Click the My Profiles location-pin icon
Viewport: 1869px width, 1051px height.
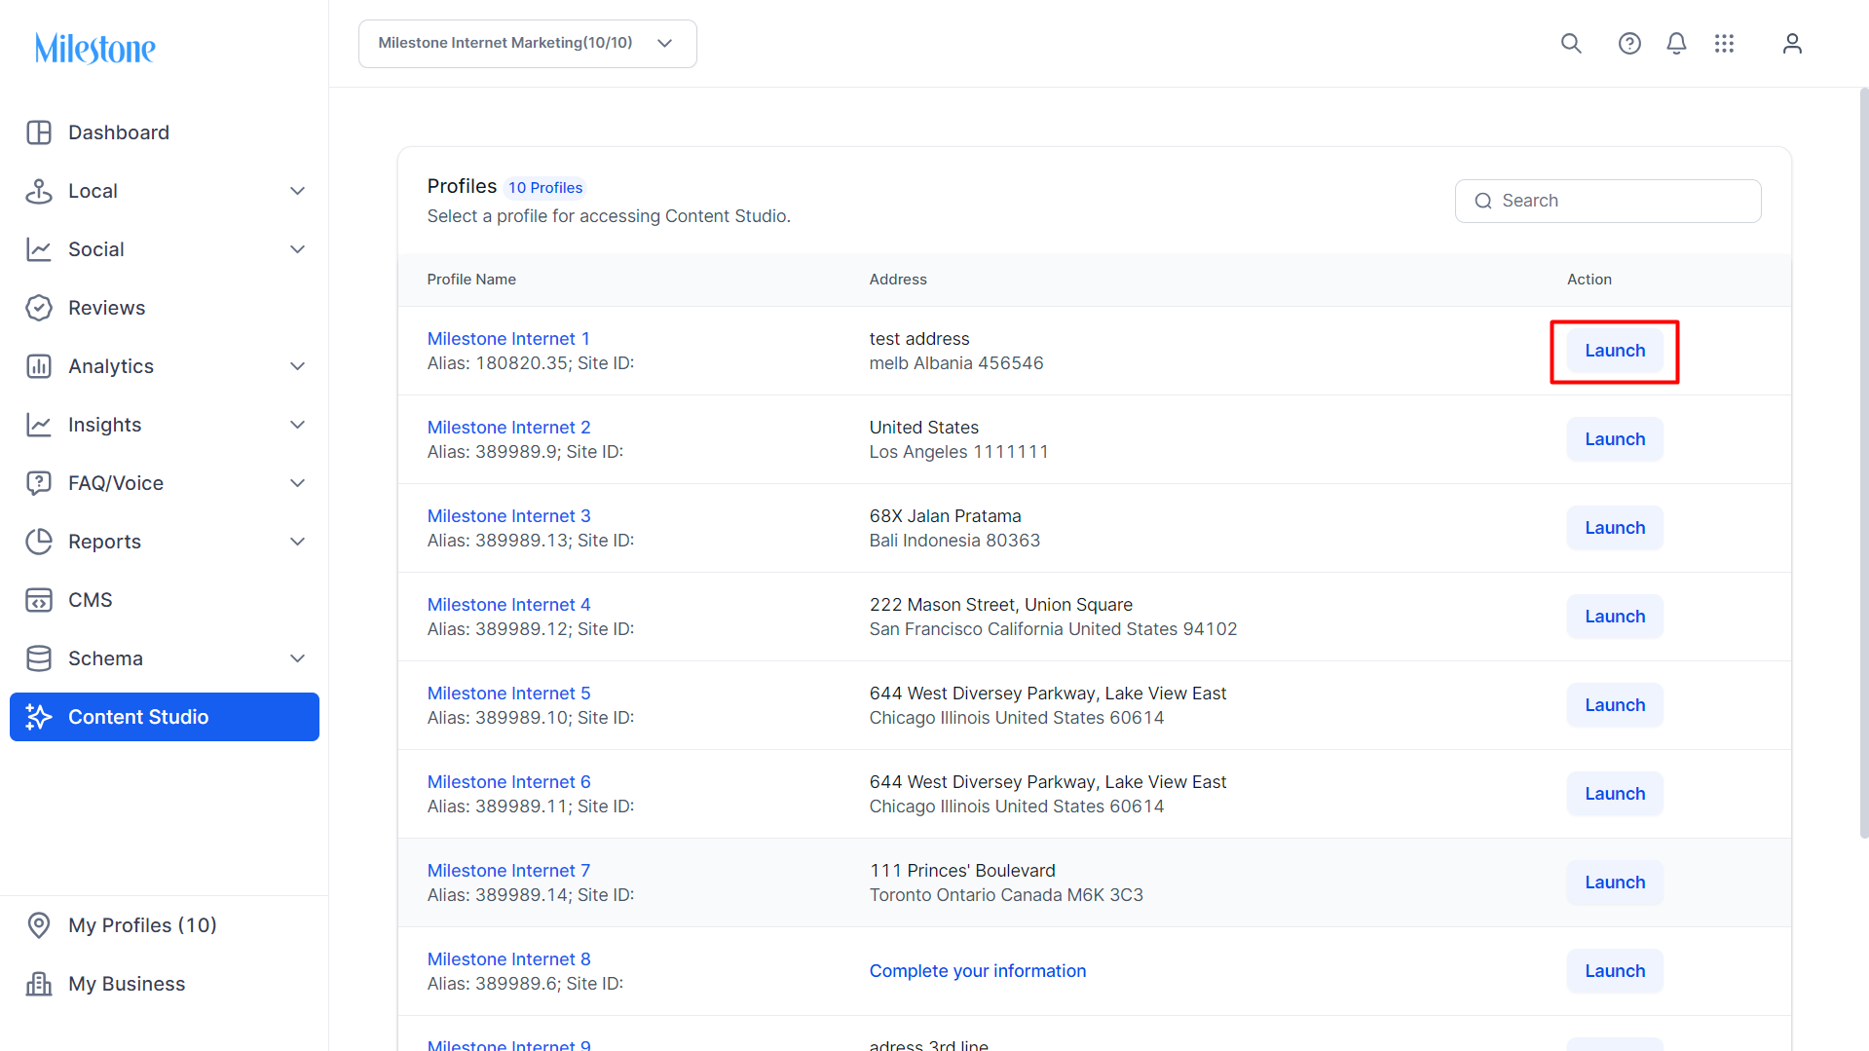click(39, 925)
